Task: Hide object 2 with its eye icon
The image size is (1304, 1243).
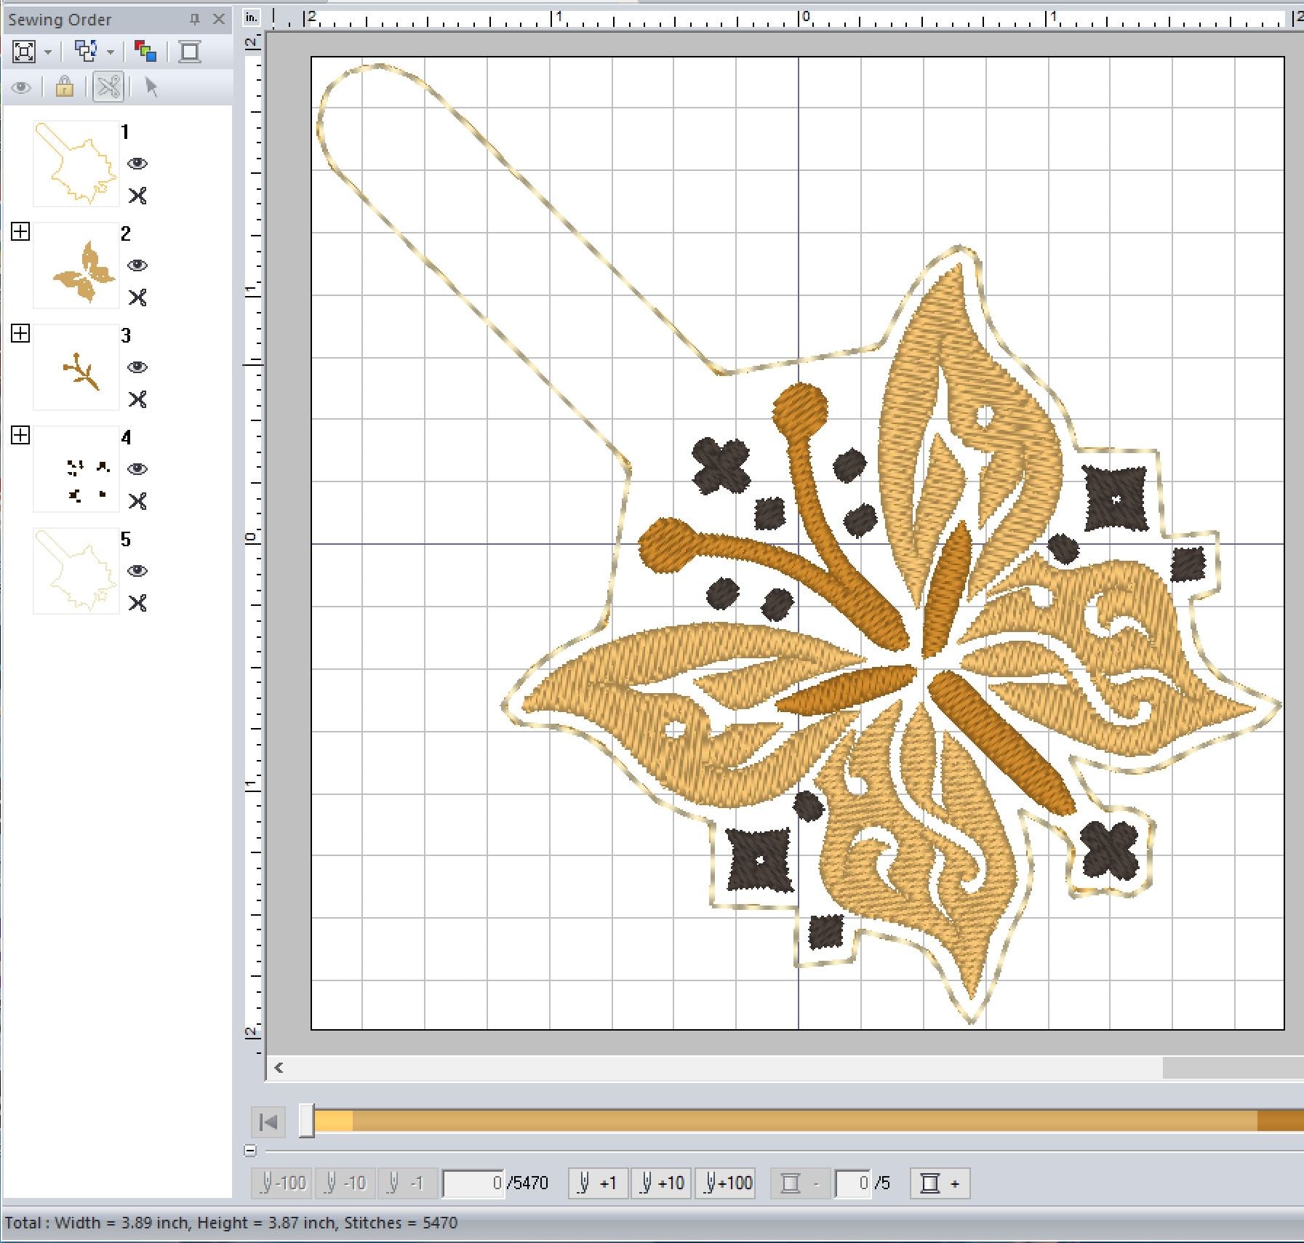Action: (x=137, y=265)
